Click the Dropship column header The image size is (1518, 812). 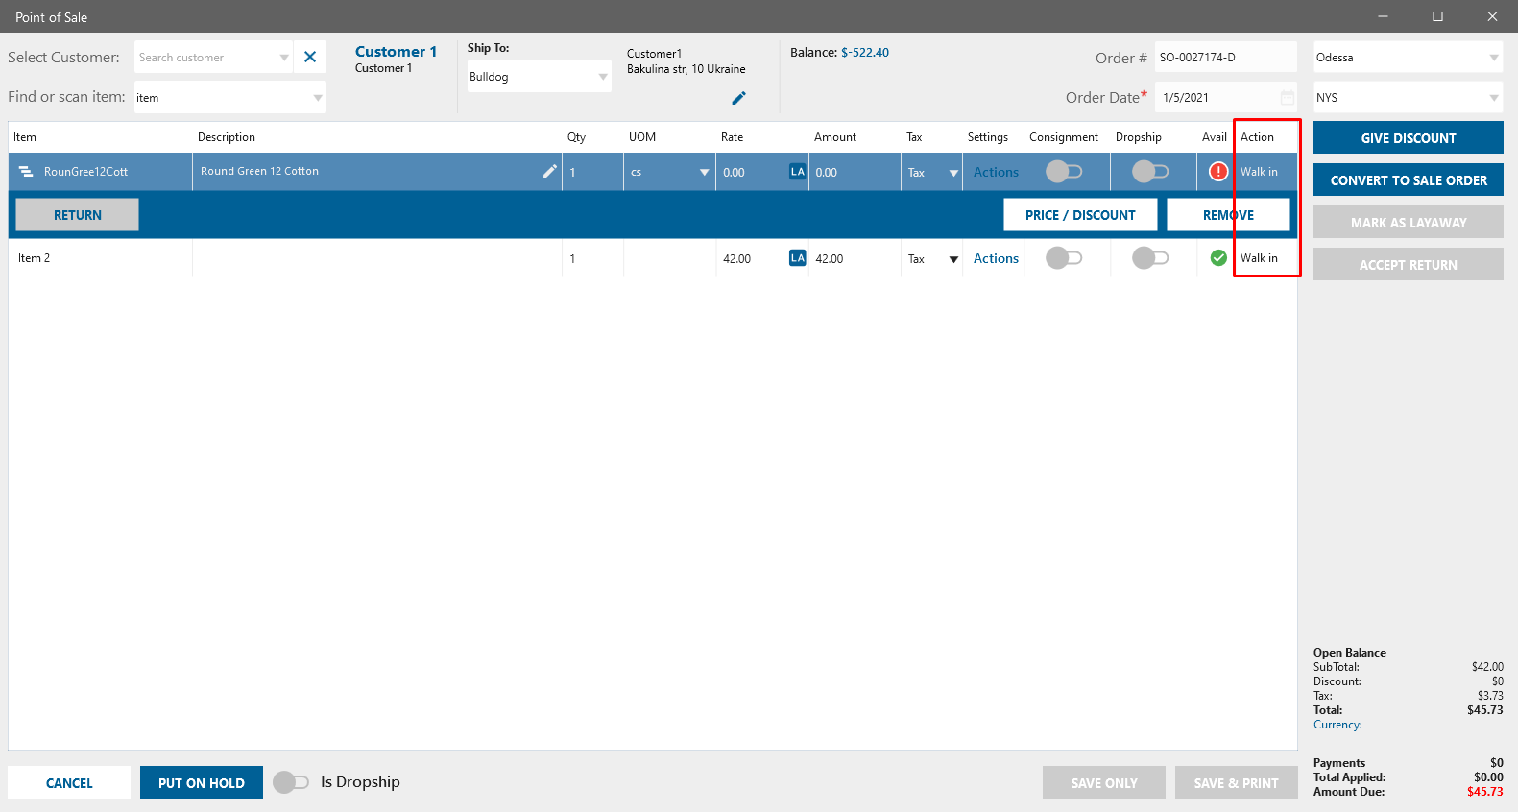coord(1139,137)
